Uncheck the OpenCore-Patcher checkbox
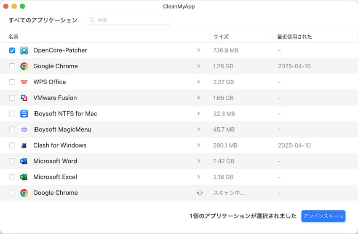This screenshot has width=358, height=234. (12, 50)
